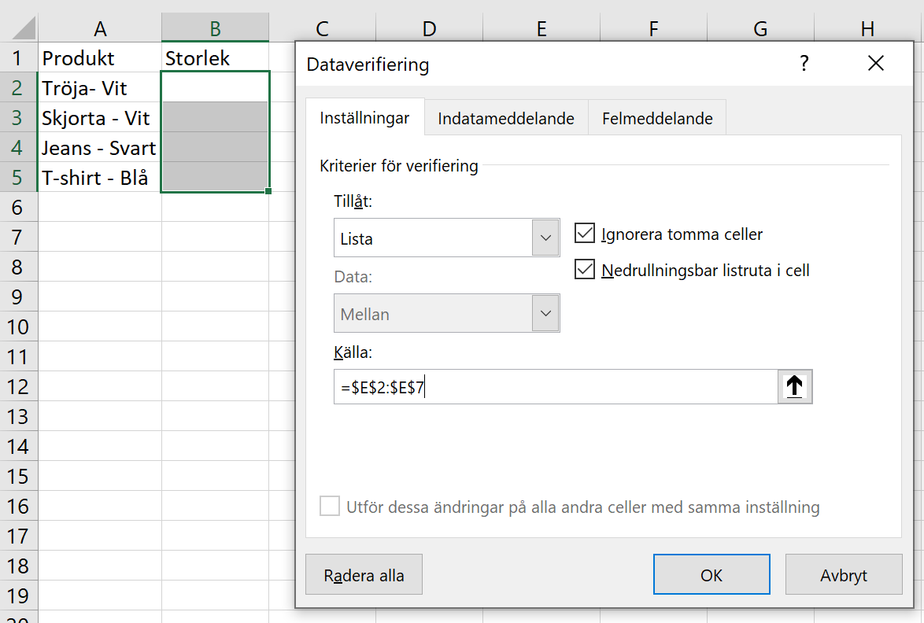
Task: Open the Data dropdown showing Mellan
Action: point(546,312)
